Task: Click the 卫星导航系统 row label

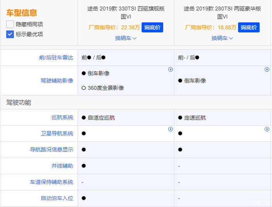Action: click(x=57, y=134)
